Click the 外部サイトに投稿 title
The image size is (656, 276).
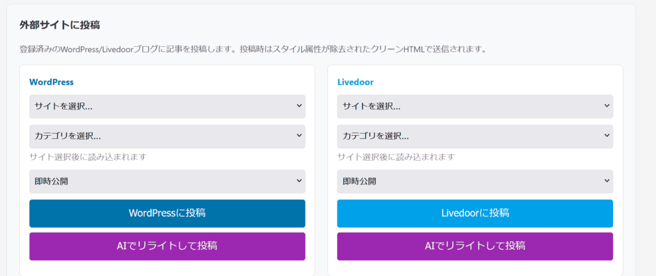(x=60, y=26)
